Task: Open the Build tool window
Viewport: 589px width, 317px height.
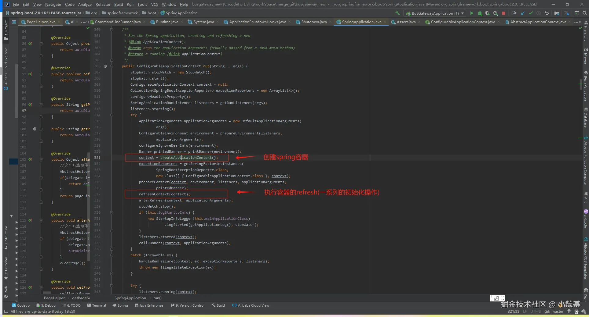Action: click(218, 305)
